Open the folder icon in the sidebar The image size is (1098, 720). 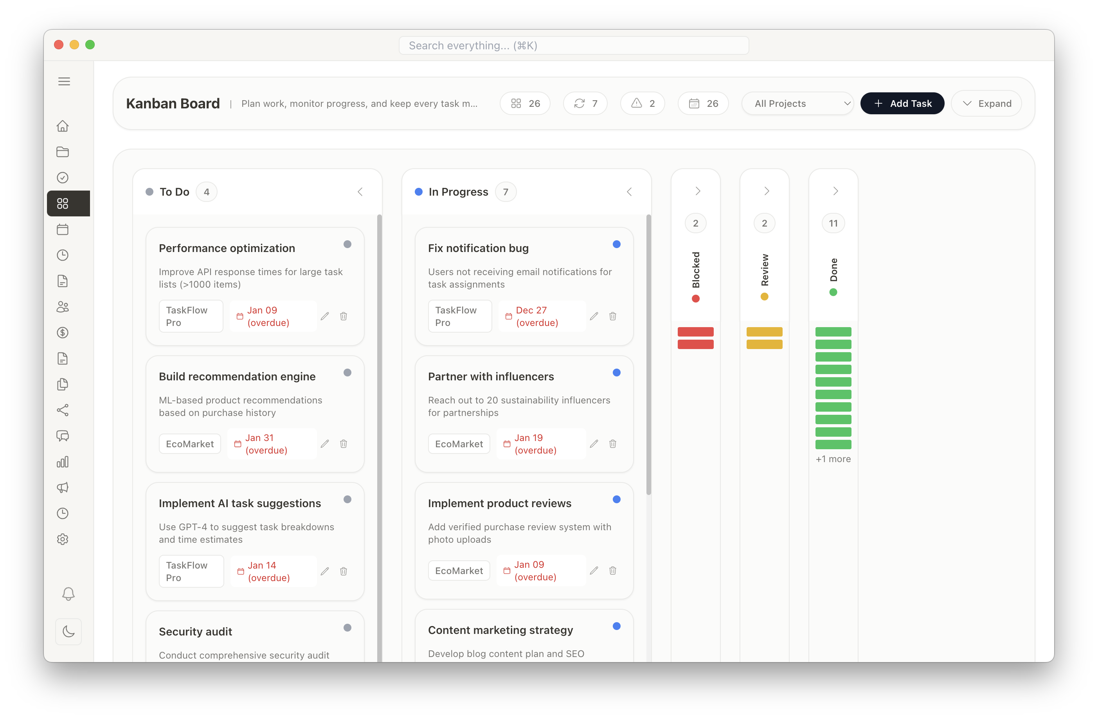click(x=63, y=152)
